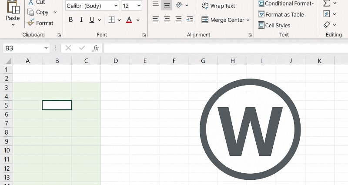Select row 13 header
Viewport: 348px width, 185px height.
tap(7, 177)
